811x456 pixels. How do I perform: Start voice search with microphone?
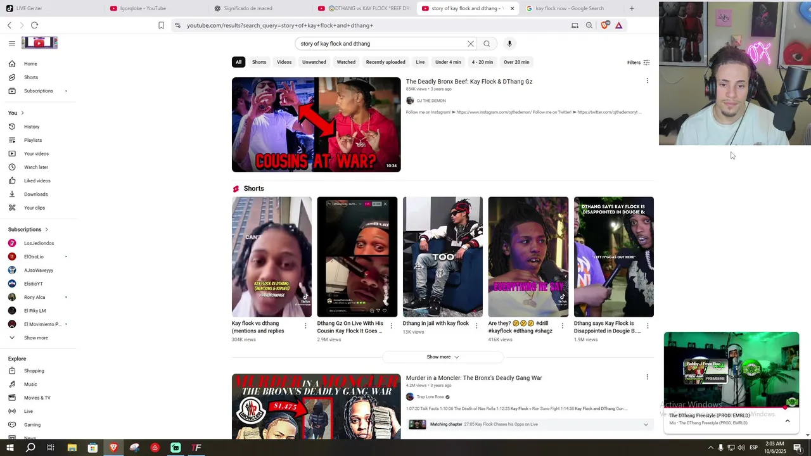[509, 44]
